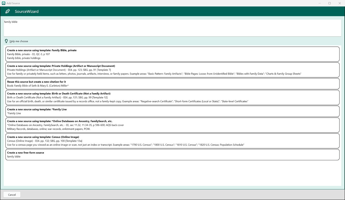Click the lightbulb Help me choose icon
Viewport: 345px width, 200px height.
6,41
